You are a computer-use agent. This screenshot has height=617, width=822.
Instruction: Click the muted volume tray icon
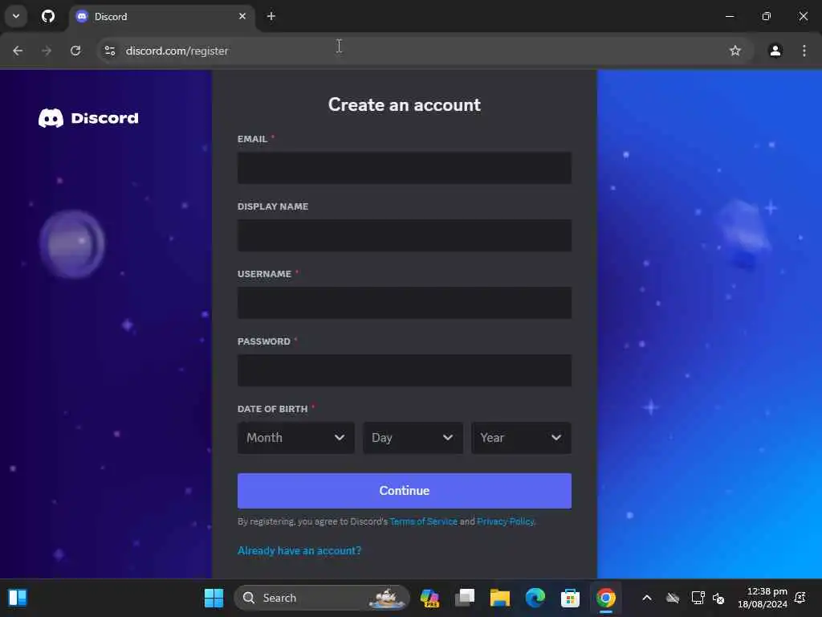tap(718, 598)
